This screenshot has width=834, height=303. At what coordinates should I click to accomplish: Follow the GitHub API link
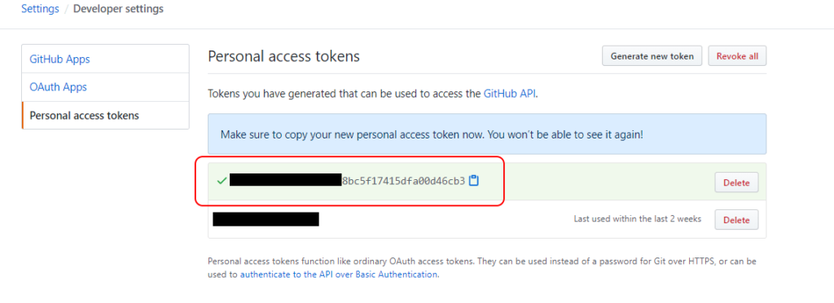point(510,94)
